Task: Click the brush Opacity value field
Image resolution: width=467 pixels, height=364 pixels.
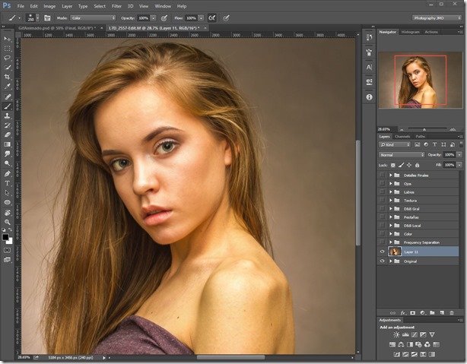Action: 144,18
